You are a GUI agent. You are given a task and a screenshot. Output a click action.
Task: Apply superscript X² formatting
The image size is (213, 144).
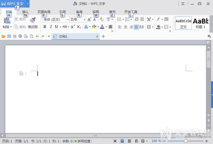click(x=73, y=27)
